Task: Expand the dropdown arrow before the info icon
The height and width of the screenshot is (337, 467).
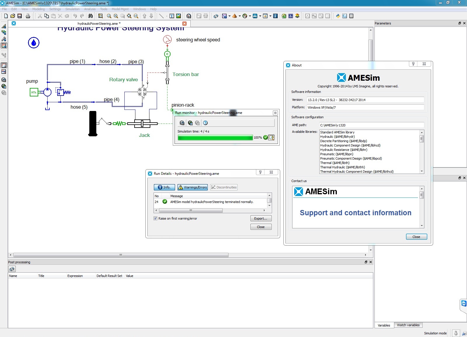Action: tap(270, 16)
